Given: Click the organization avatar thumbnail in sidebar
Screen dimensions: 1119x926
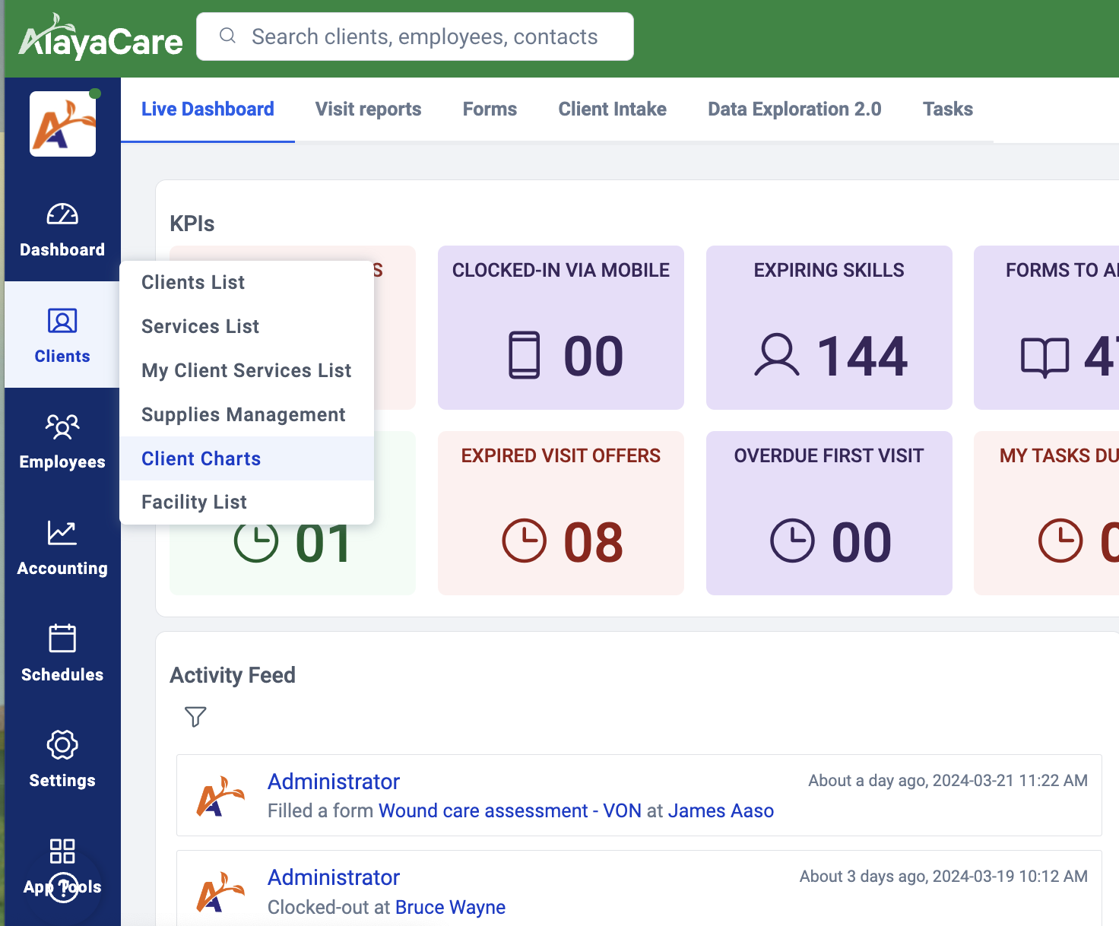Looking at the screenshot, I should [62, 124].
